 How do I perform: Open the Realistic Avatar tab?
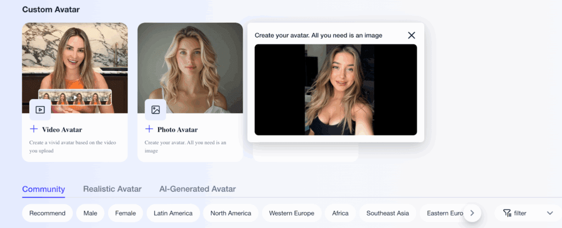112,189
